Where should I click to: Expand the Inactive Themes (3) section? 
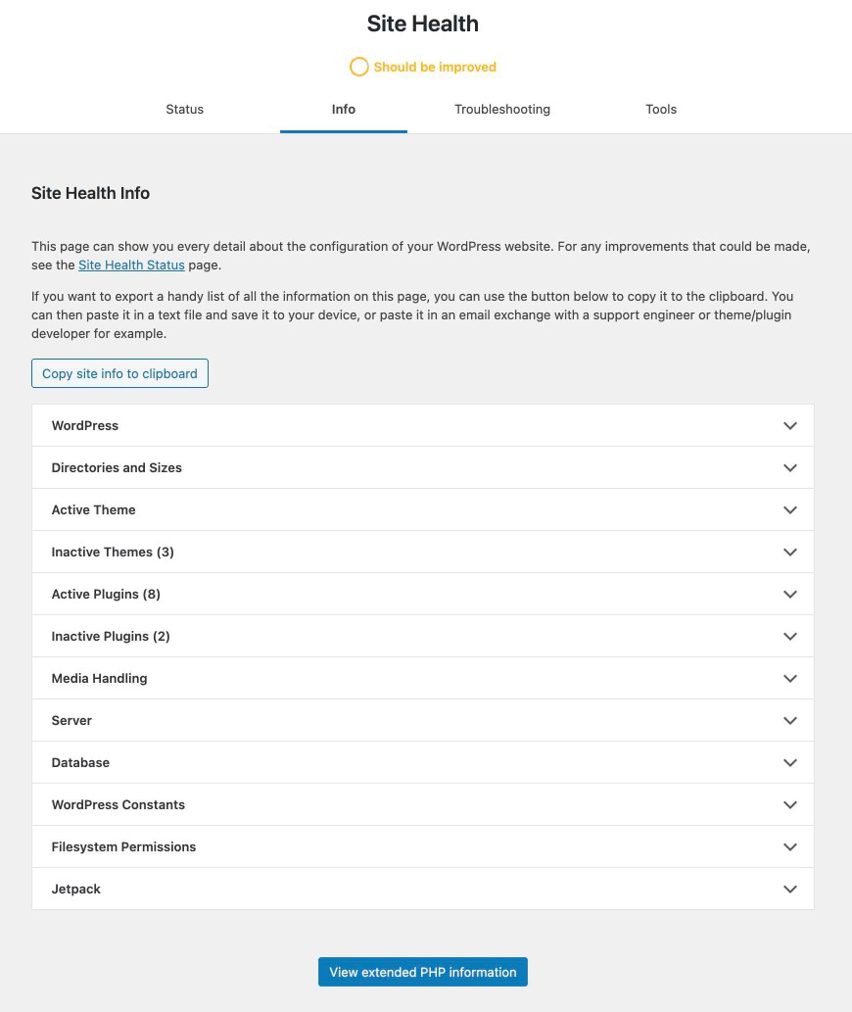422,552
